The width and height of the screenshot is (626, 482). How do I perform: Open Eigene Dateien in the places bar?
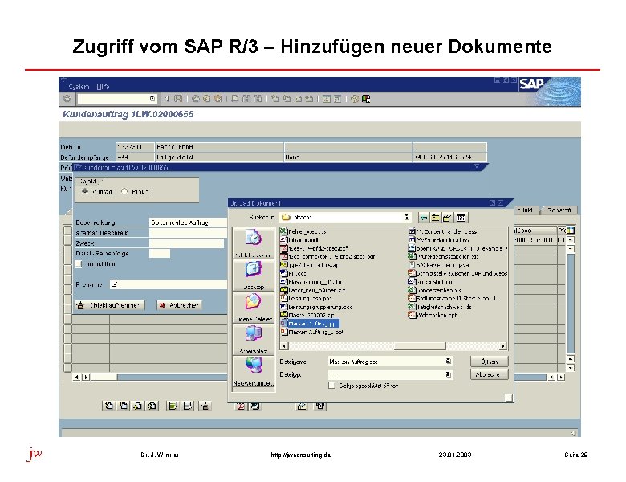pos(253,308)
